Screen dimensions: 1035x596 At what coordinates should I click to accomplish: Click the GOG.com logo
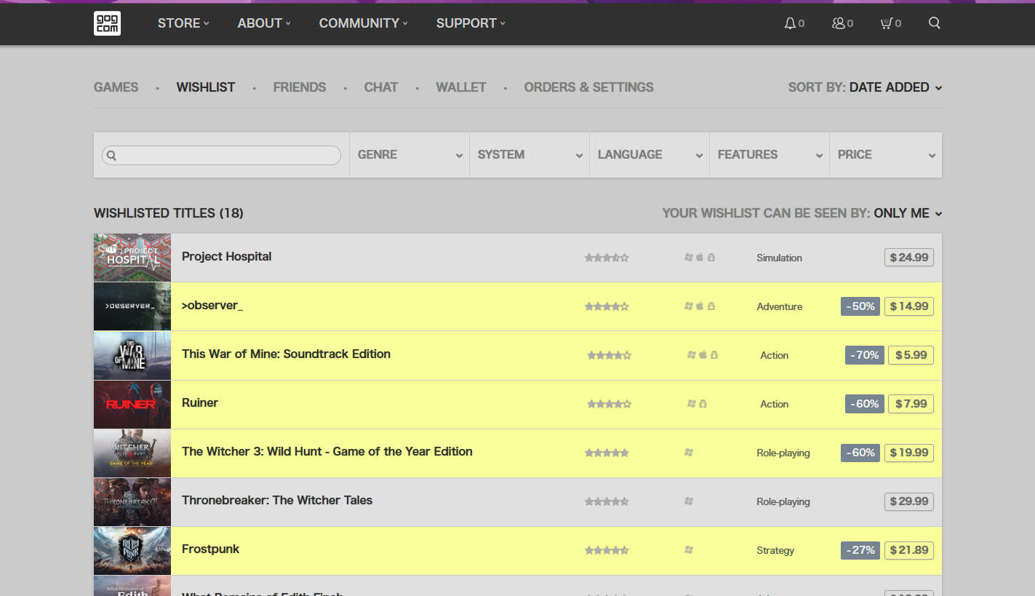(107, 23)
